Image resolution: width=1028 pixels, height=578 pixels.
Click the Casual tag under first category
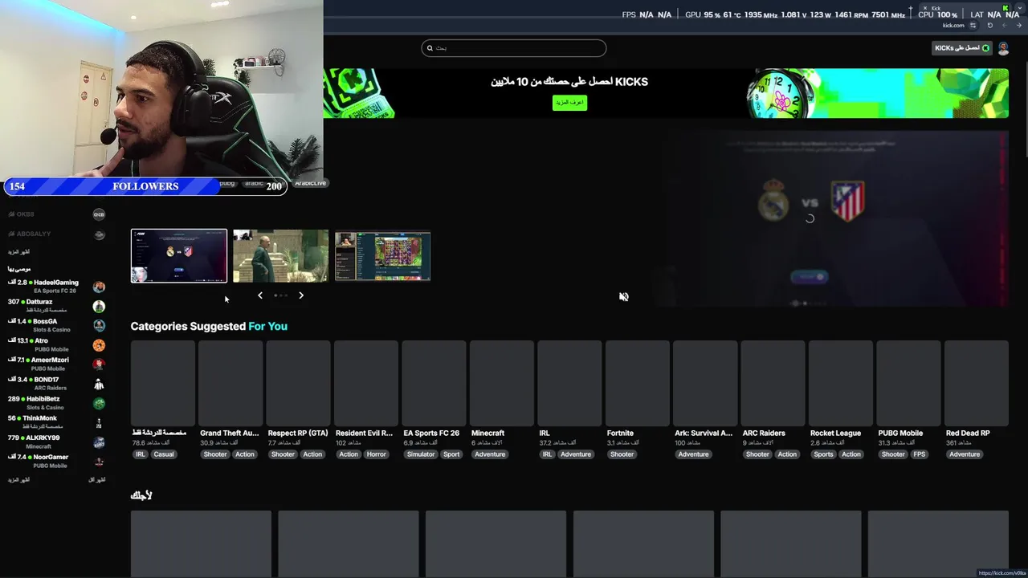(164, 454)
